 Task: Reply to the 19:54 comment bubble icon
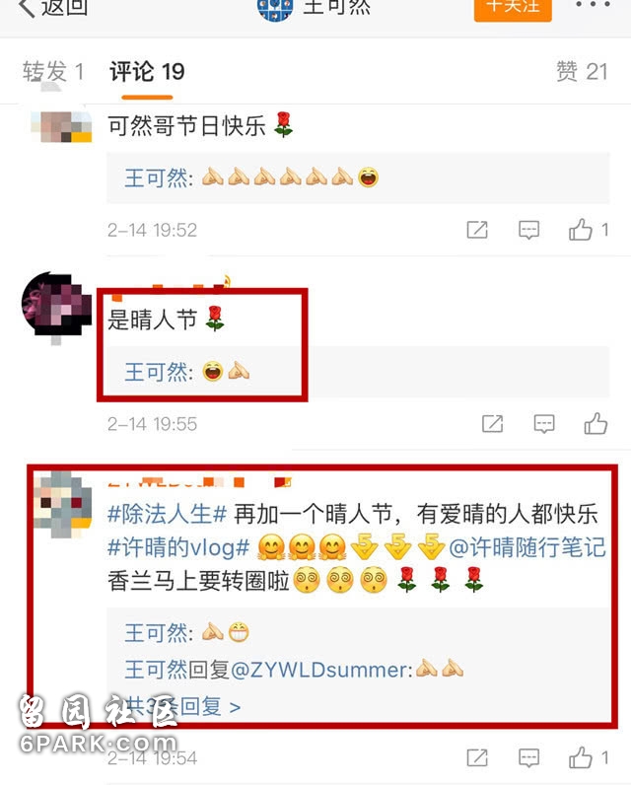(x=528, y=757)
